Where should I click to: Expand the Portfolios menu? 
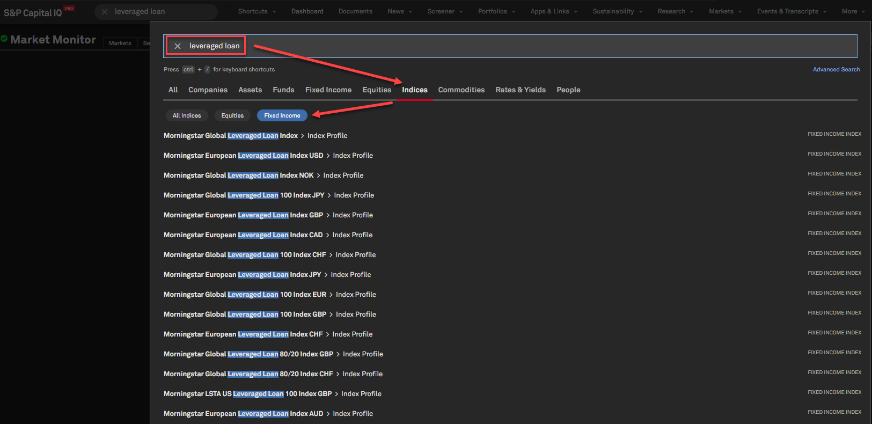coord(496,11)
